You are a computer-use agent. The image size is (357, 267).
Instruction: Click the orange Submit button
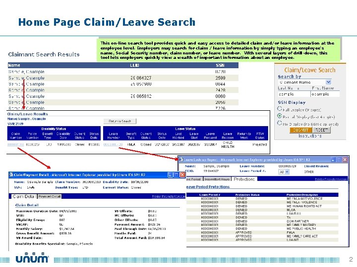pos(300,130)
